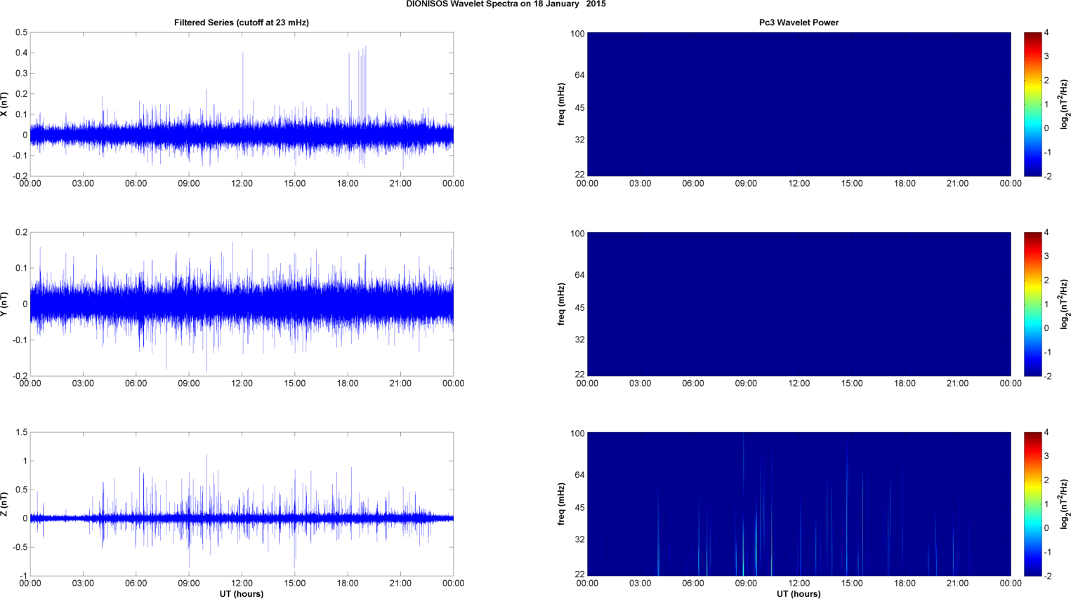Click the middle colorbar's 'log2(nT²/Hz)' label
The width and height of the screenshot is (1071, 599).
click(x=1065, y=304)
